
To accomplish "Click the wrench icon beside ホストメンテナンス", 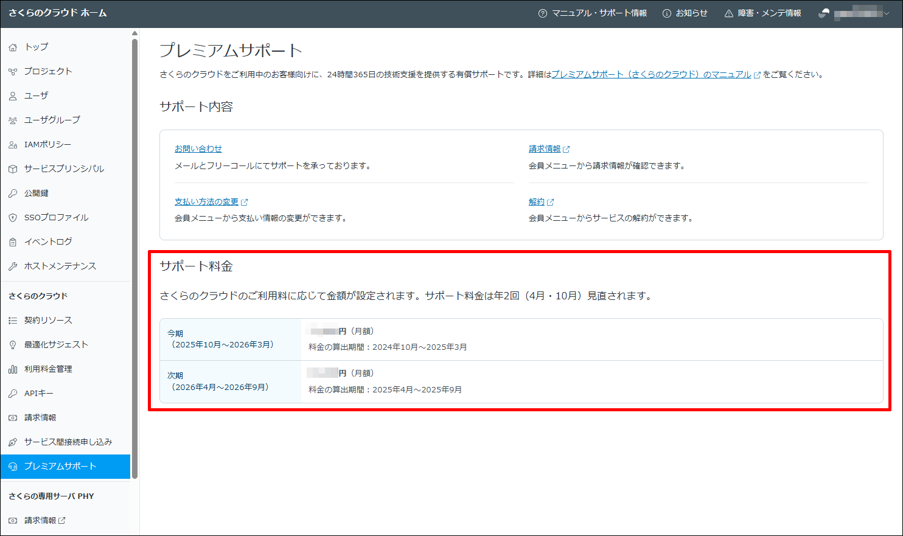I will point(13,266).
